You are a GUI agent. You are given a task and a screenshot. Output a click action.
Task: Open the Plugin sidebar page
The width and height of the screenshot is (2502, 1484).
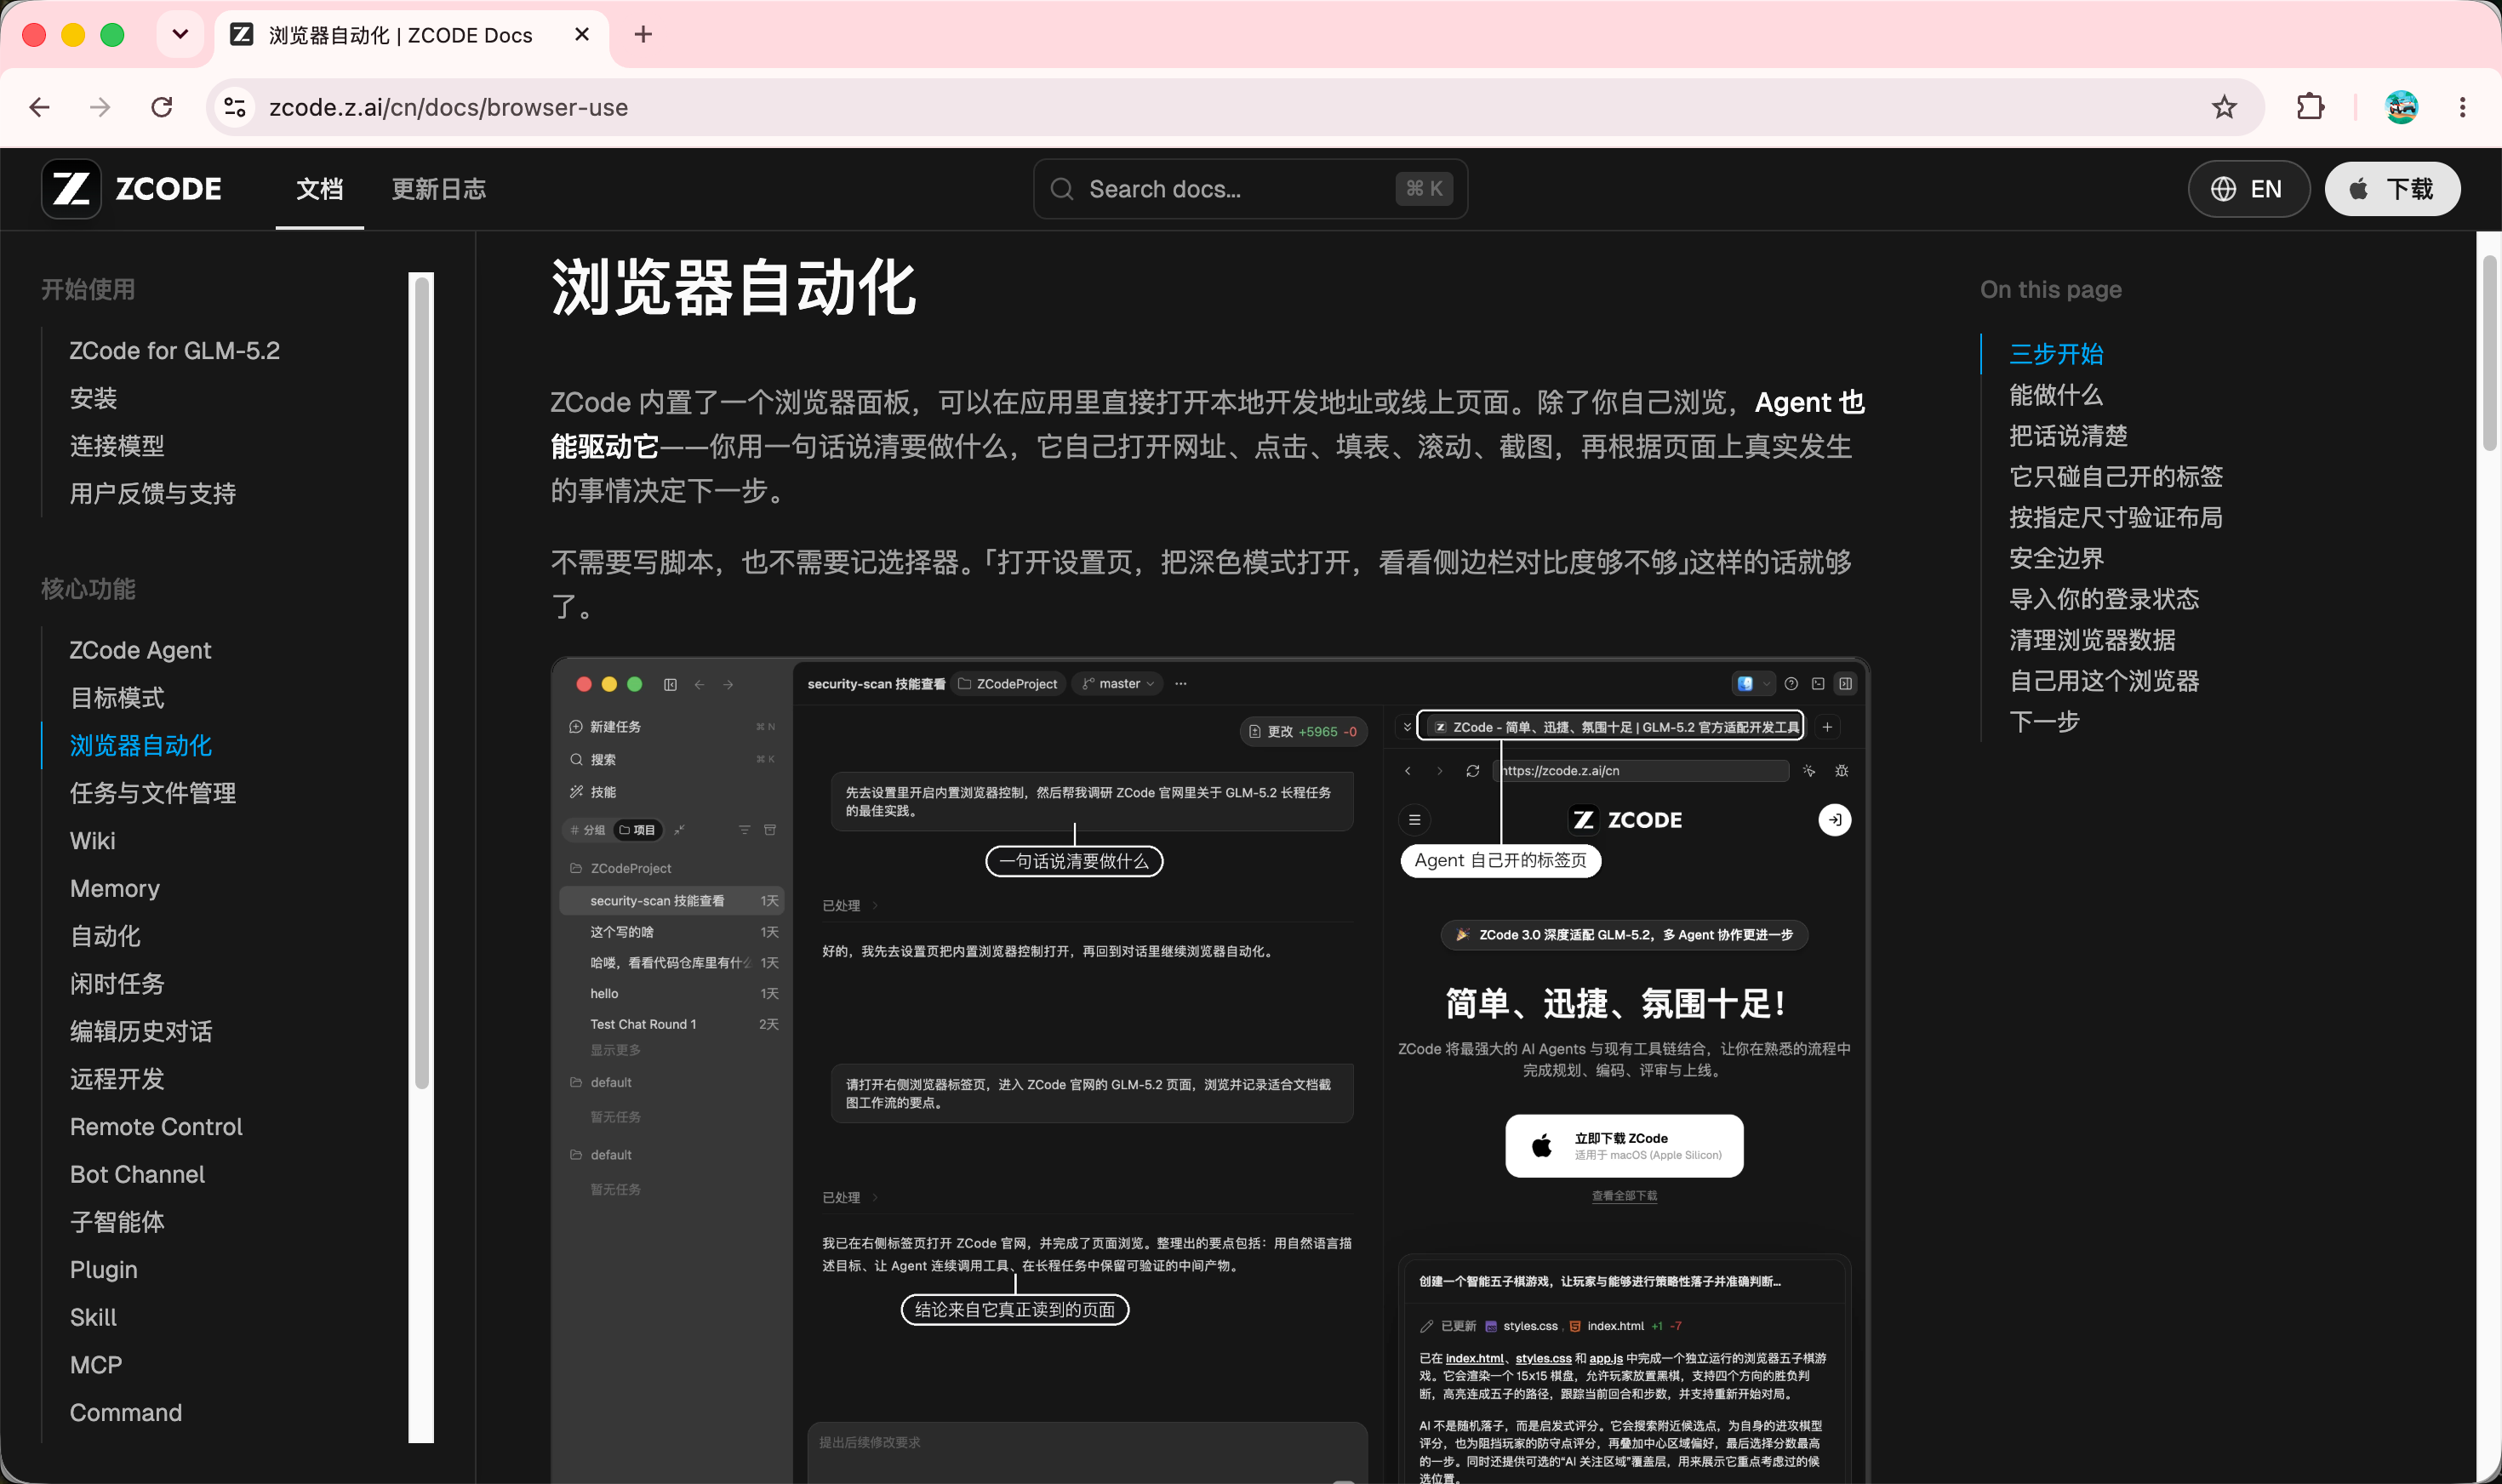coord(104,1270)
